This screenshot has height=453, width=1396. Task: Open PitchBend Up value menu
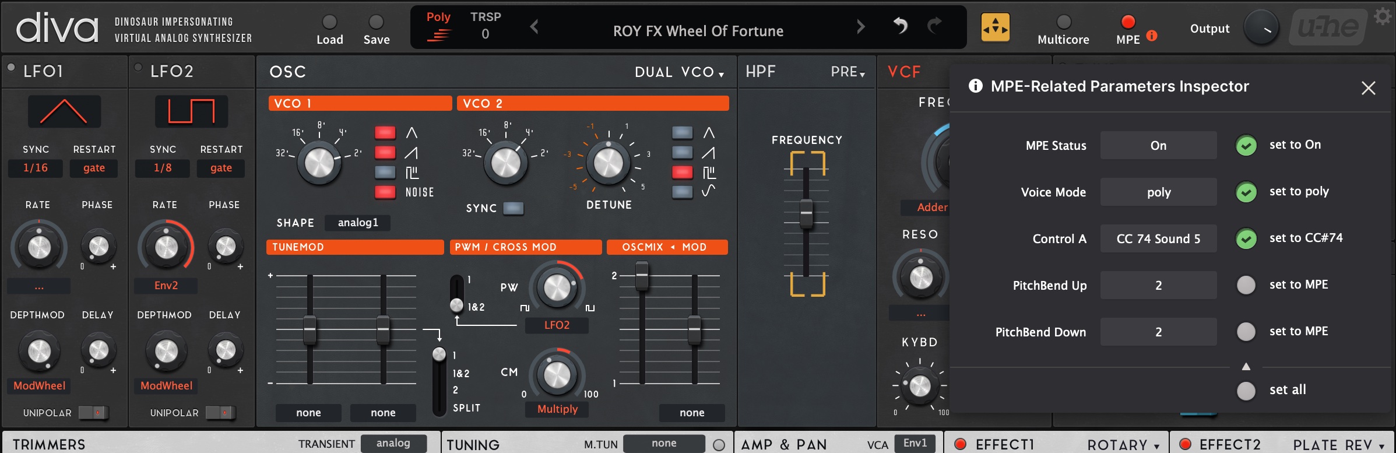click(1159, 285)
